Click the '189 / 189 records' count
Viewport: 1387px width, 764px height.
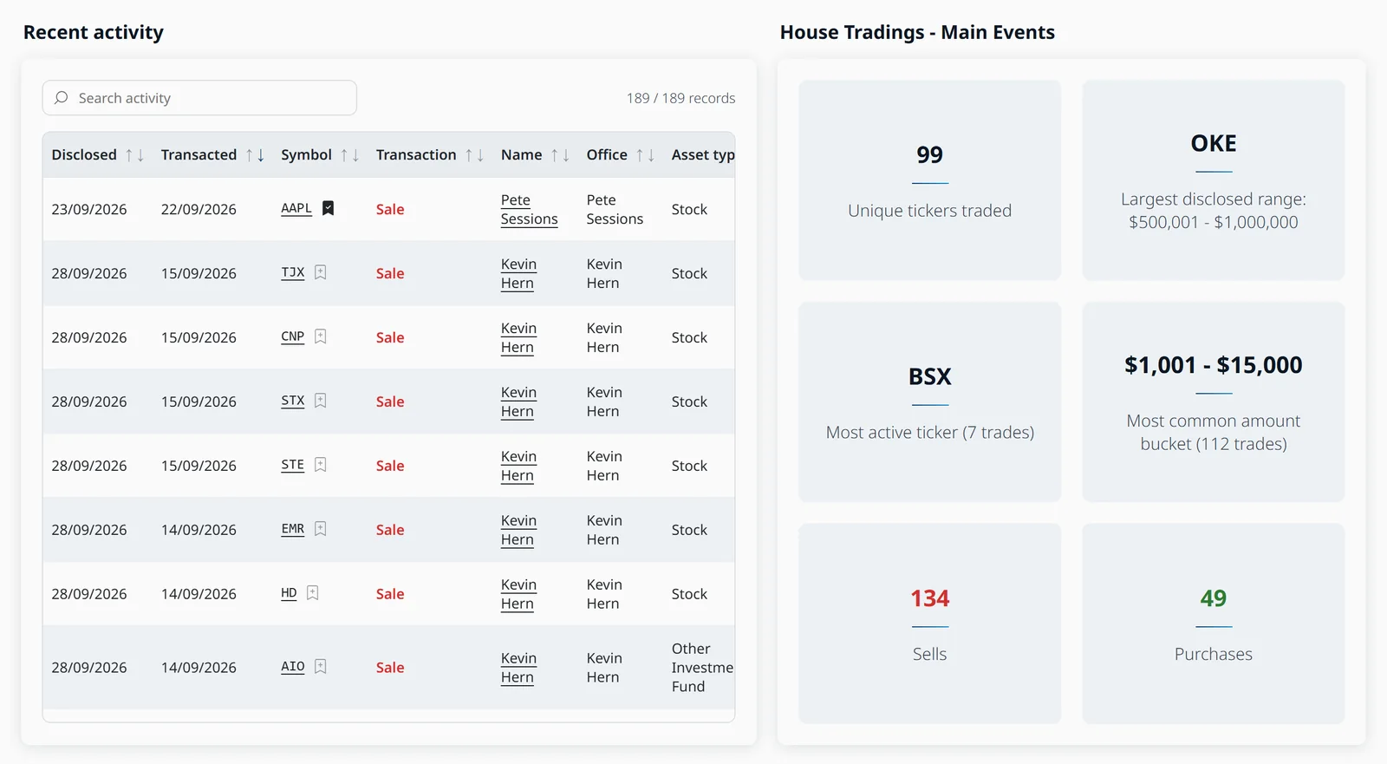680,99
